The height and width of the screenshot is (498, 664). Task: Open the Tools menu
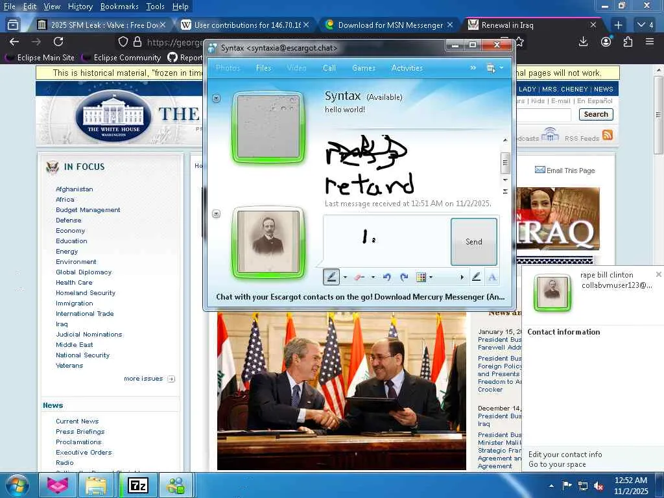tap(155, 6)
